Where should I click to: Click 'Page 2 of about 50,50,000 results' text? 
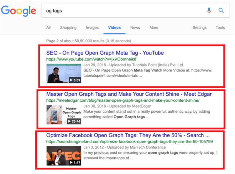(89, 41)
